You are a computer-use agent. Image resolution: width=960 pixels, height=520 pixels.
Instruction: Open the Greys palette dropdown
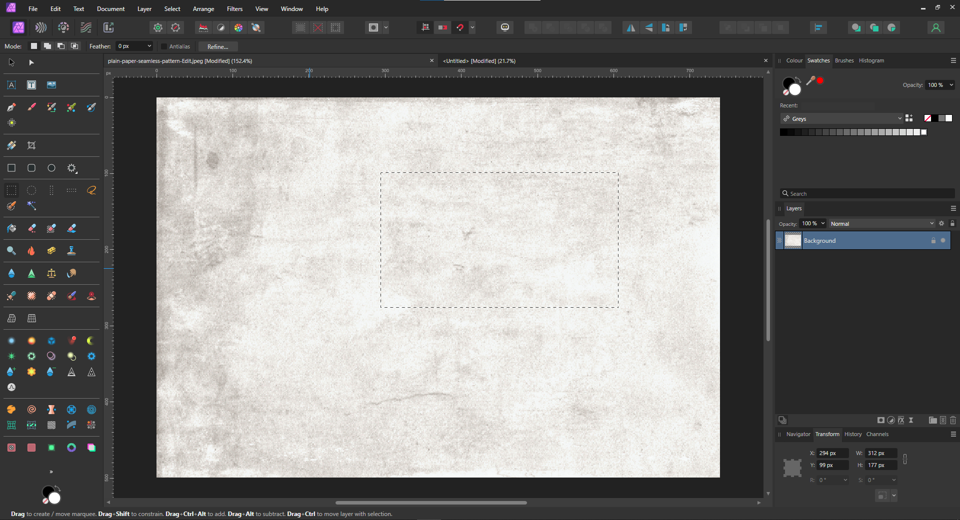[899, 118]
